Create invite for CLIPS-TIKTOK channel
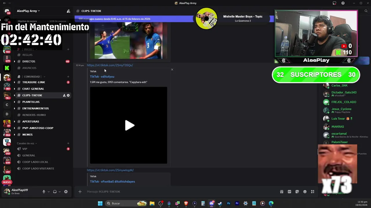This screenshot has width=371, height=208. [x=64, y=95]
